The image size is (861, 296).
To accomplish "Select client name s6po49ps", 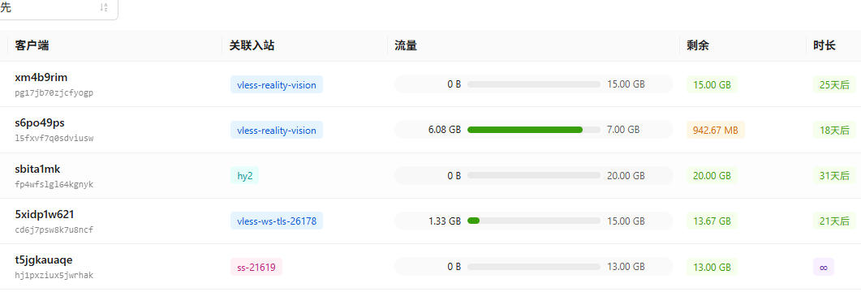I will coord(40,123).
